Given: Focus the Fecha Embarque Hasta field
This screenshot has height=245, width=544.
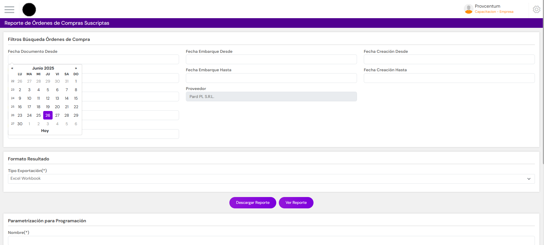Looking at the screenshot, I should coord(271,78).
